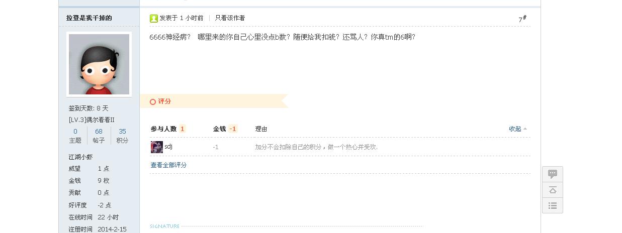View the user's 积分 count (35)
Screen dimensions: 622x233
point(122,132)
